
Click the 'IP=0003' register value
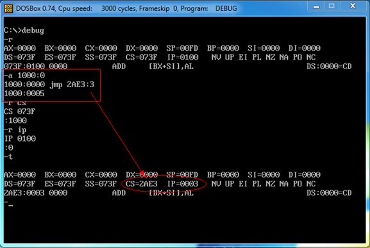pyautogui.click(x=183, y=184)
